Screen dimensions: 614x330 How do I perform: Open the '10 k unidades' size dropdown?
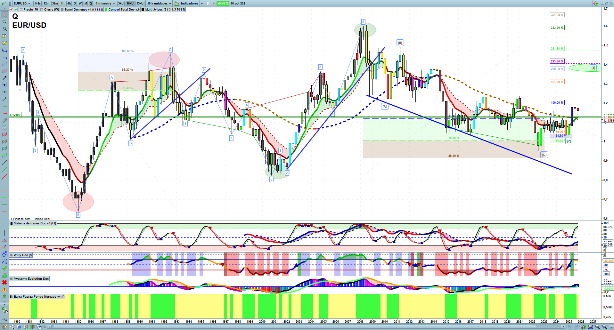(159, 4)
